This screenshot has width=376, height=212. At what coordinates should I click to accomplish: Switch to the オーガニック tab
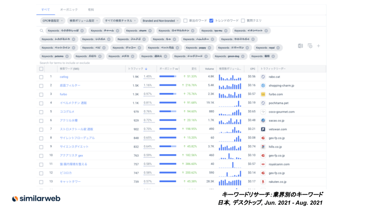[x=69, y=9]
